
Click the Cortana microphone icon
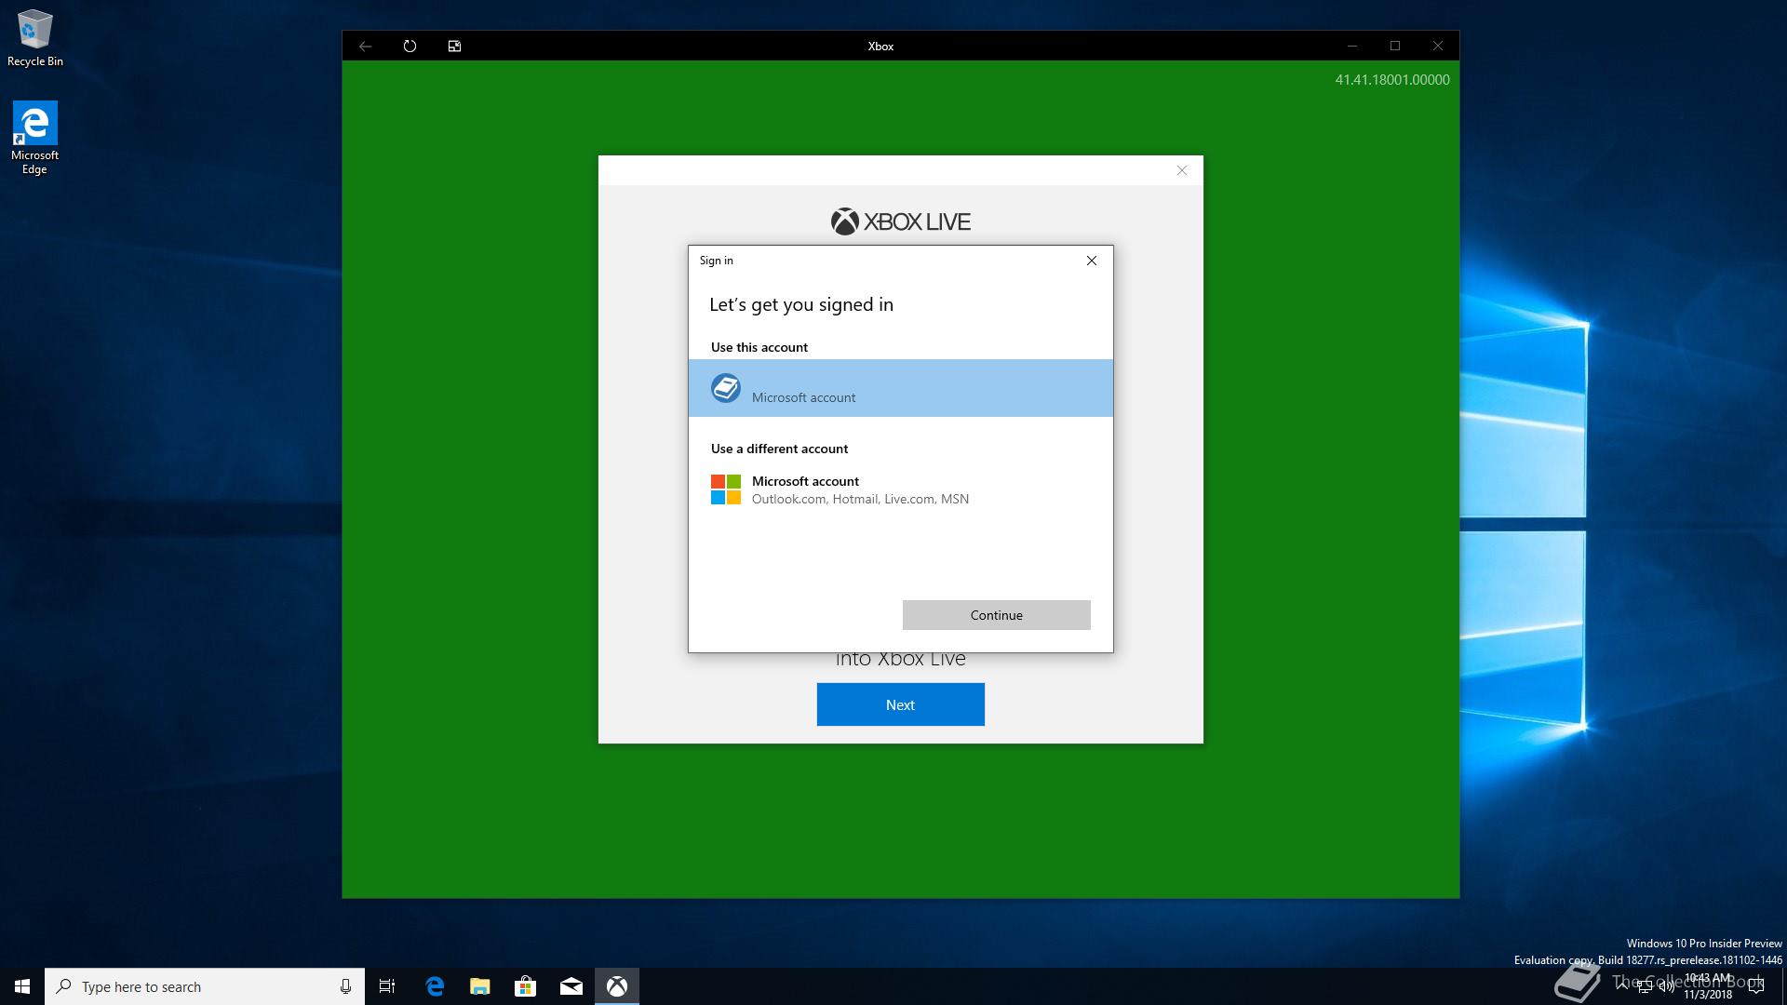(x=345, y=986)
